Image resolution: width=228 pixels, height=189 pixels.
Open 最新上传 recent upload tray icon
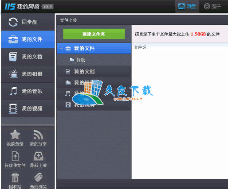pos(38,156)
